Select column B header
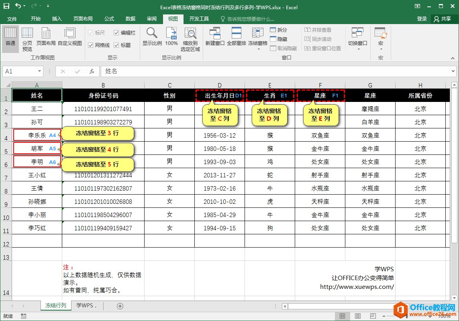Screen dimensions: 459x321 103,85
